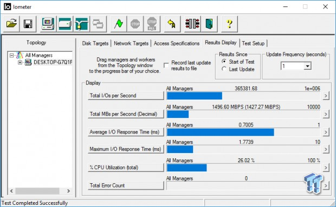This screenshot has height=207, width=336.
Task: Select Results Display tab
Action: (x=221, y=43)
